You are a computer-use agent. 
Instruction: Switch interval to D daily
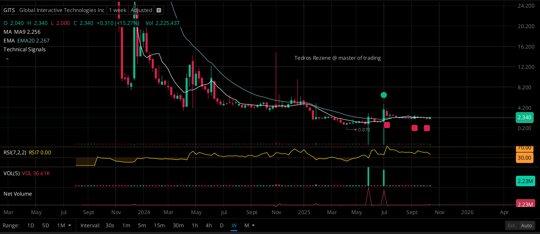(222, 225)
